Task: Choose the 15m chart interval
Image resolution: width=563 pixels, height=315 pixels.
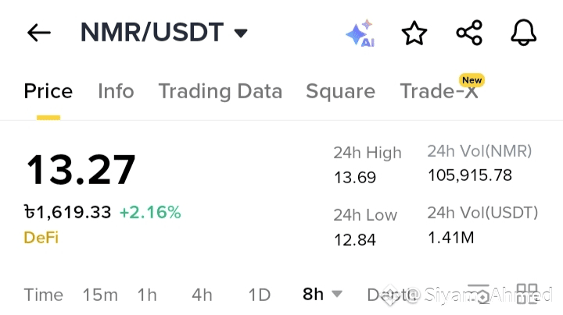Action: click(100, 295)
